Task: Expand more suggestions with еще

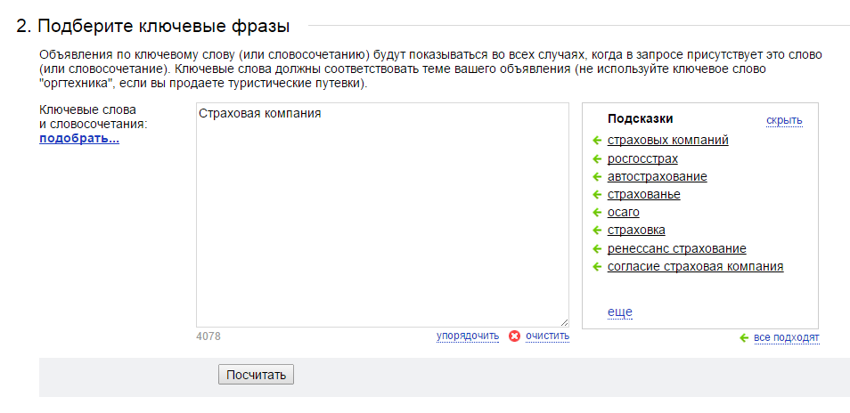Action: (x=619, y=312)
